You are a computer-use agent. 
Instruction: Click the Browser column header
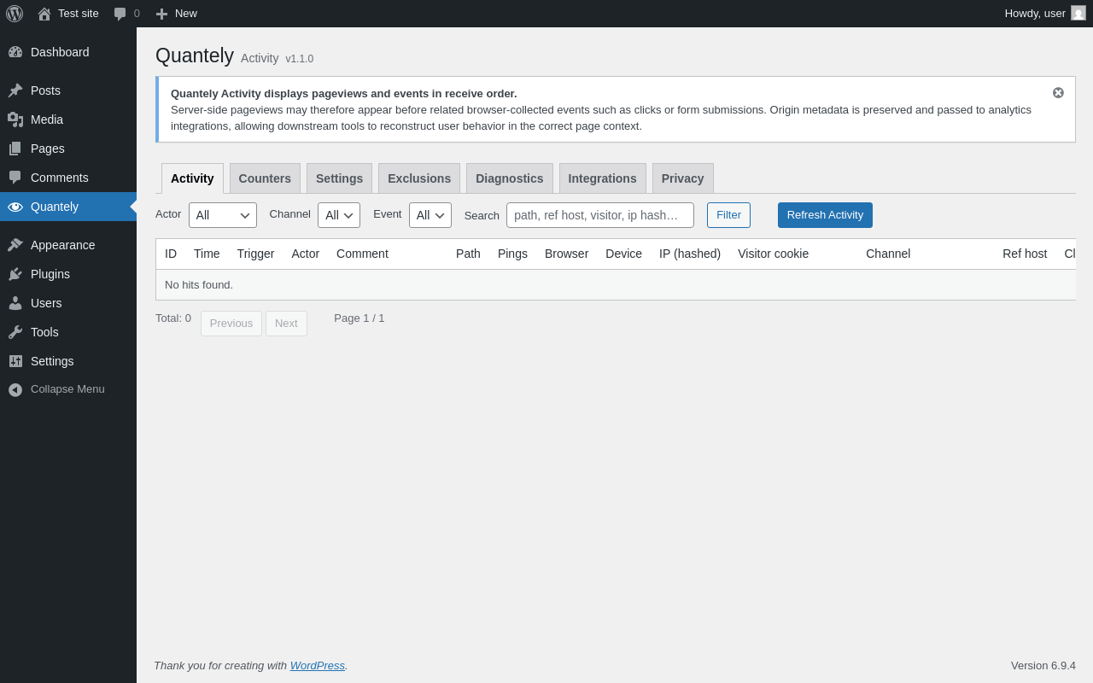[x=566, y=254]
